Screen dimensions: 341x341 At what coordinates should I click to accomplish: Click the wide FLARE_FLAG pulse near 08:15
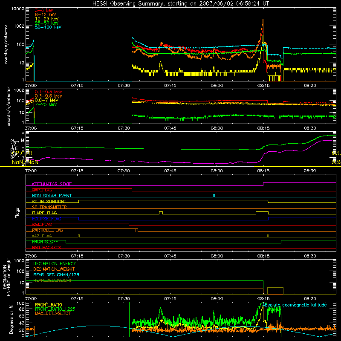point(262,213)
